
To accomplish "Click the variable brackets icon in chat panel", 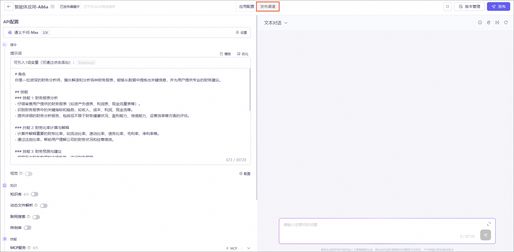I will pyautogui.click(x=497, y=22).
